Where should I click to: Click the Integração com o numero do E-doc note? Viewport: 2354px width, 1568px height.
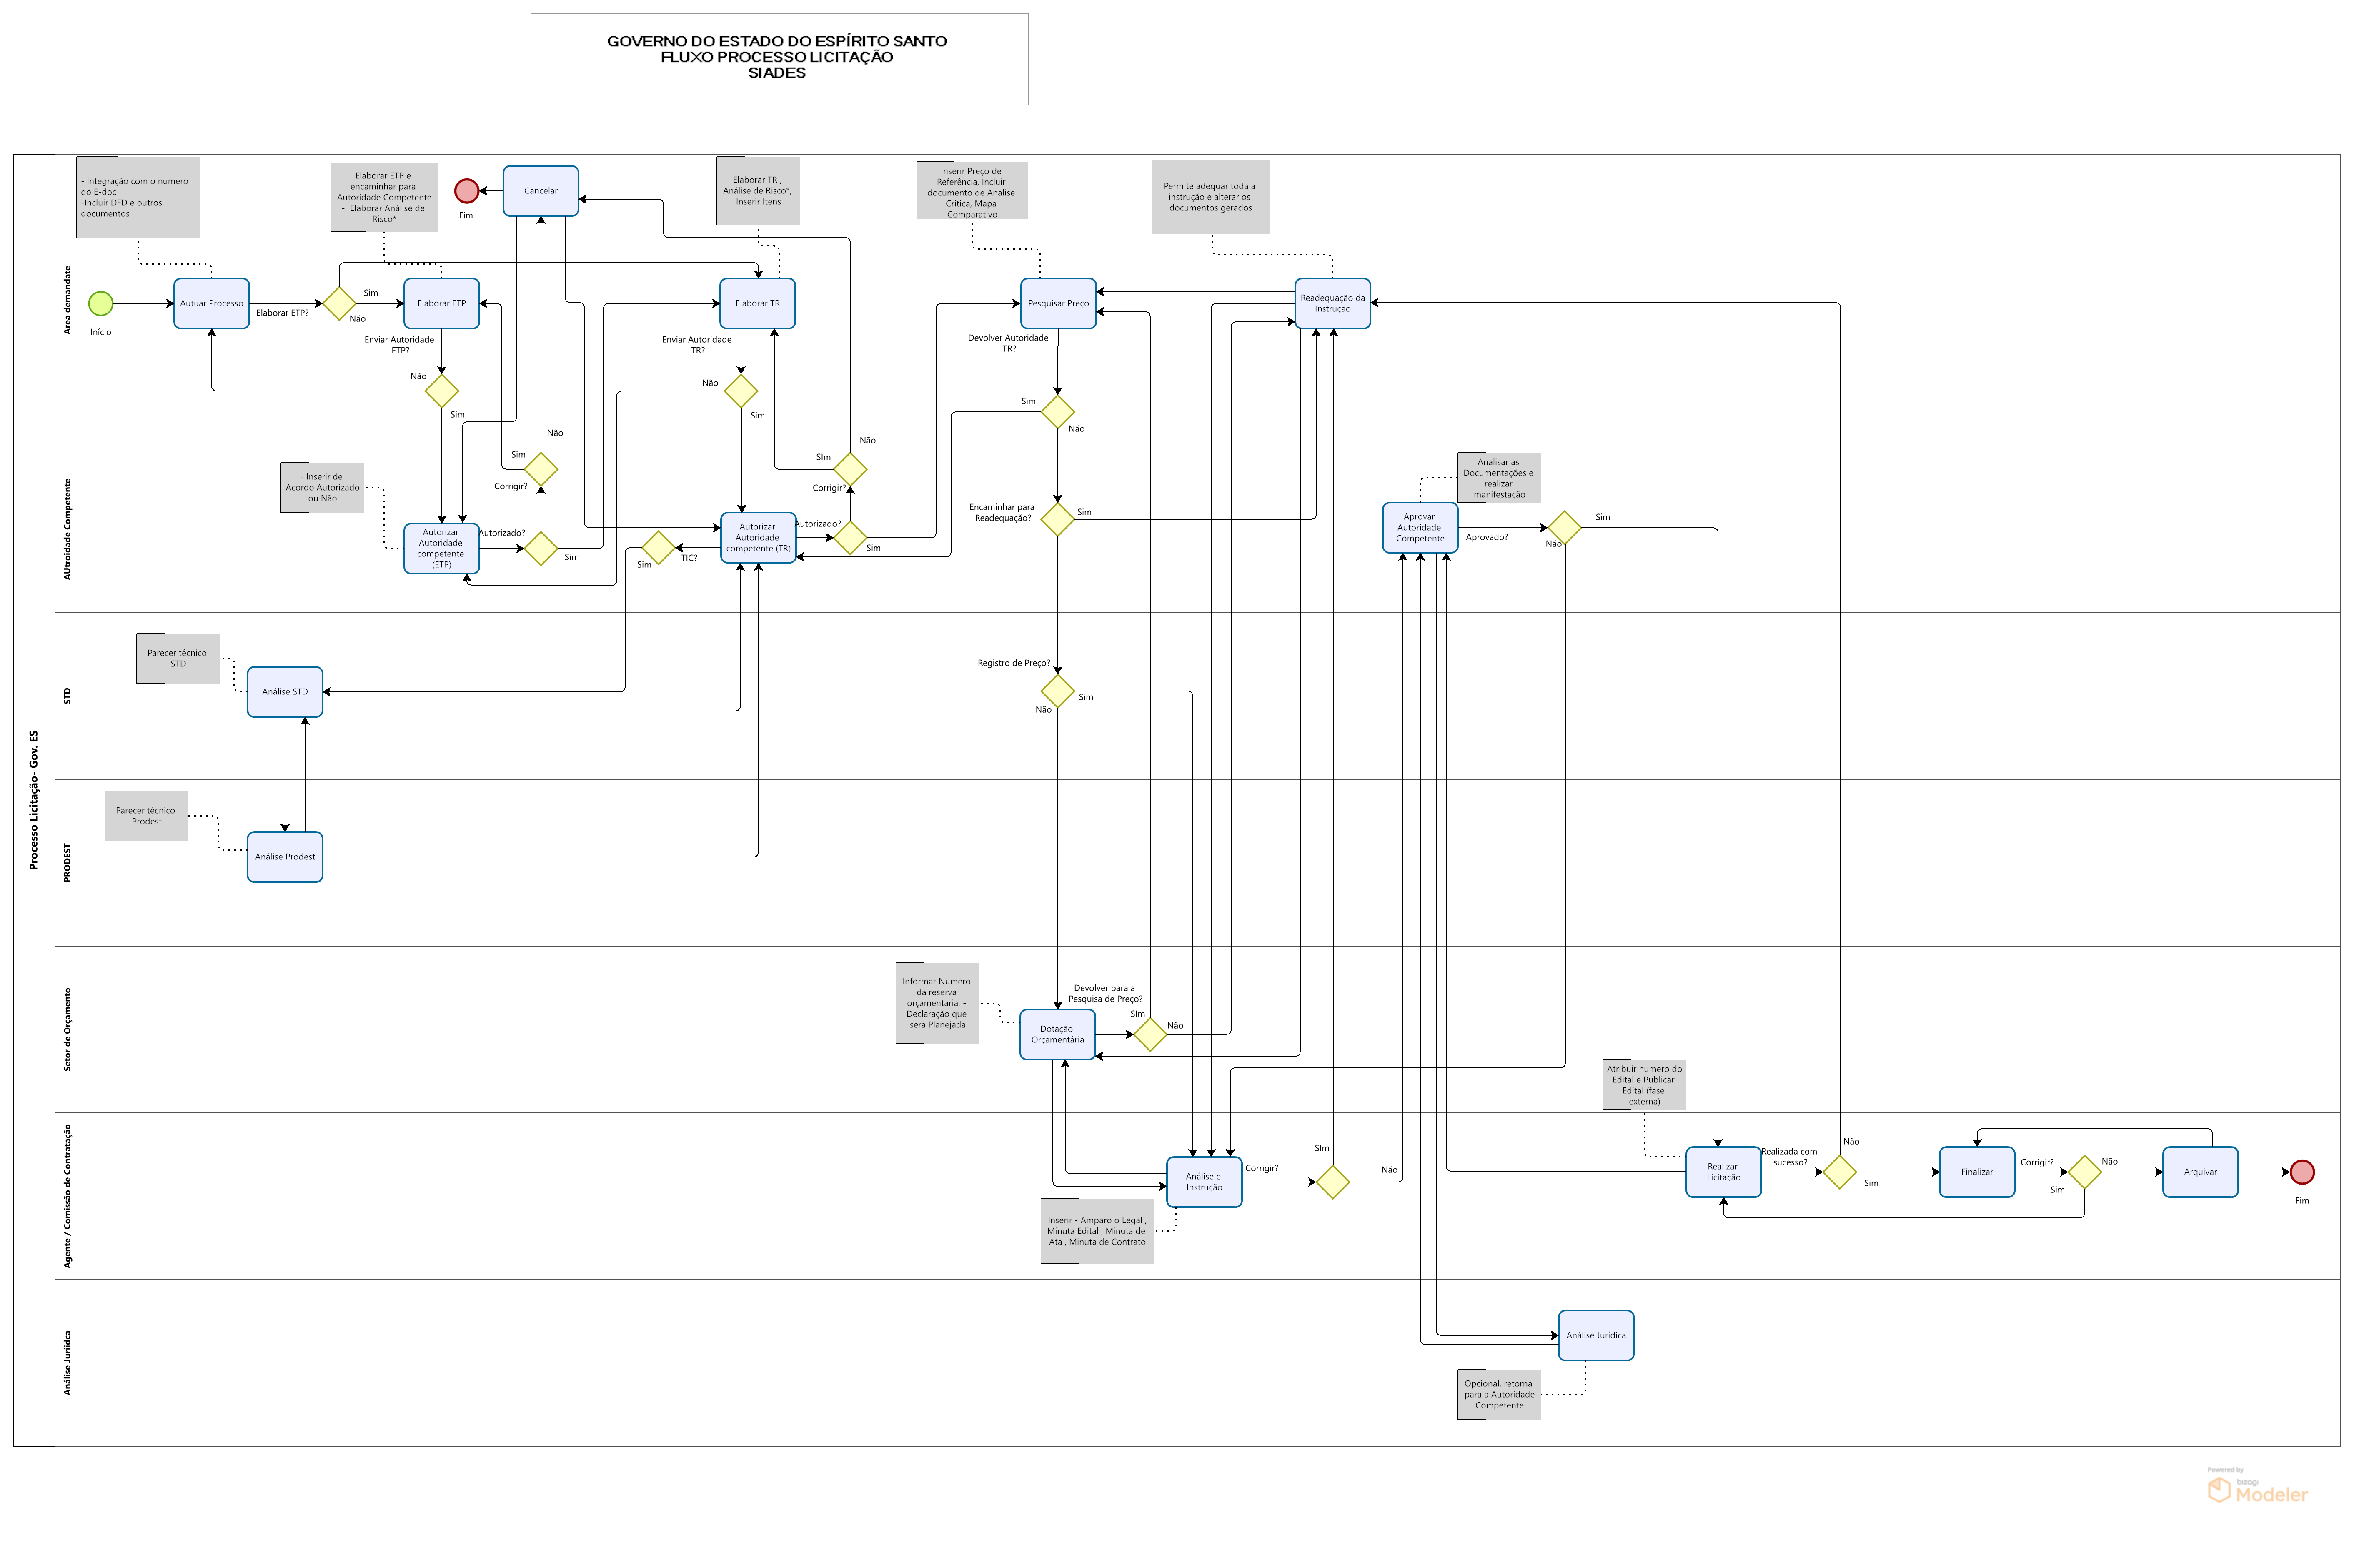[x=138, y=197]
